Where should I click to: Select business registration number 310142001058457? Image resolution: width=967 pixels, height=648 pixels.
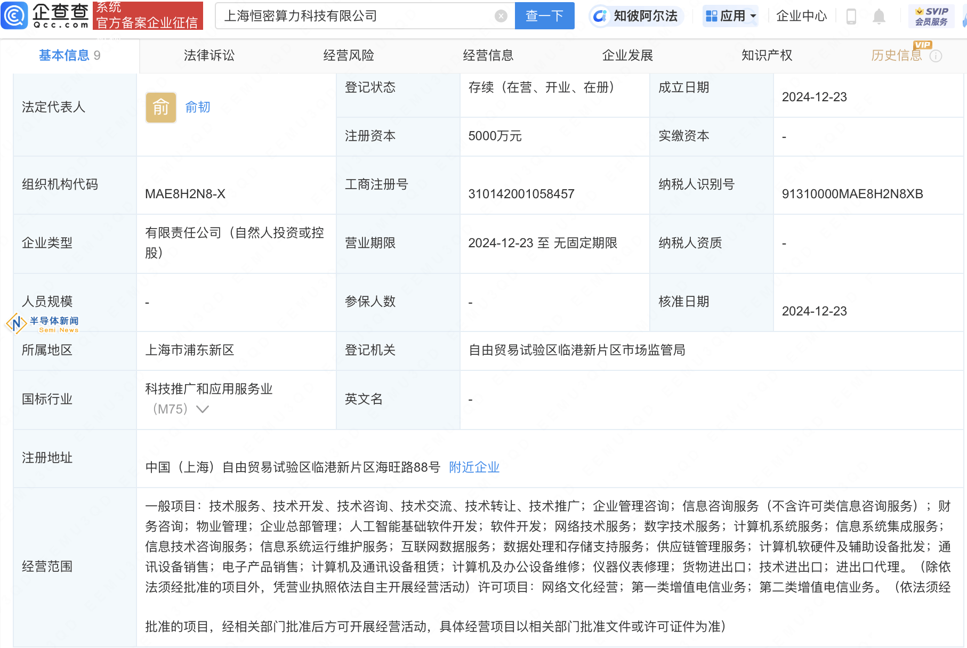click(521, 194)
